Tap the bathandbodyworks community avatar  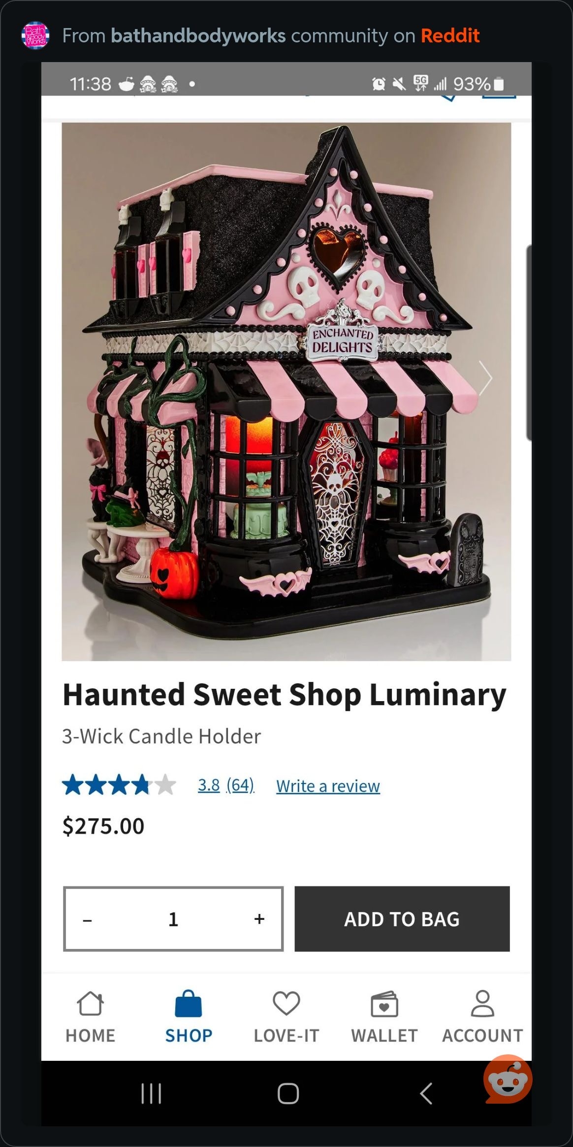[x=35, y=35]
